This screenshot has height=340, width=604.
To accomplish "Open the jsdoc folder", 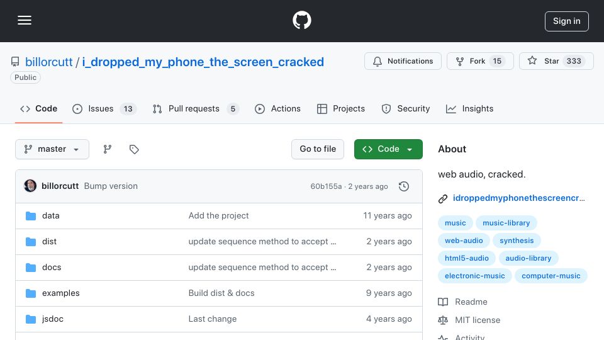I will click(53, 319).
